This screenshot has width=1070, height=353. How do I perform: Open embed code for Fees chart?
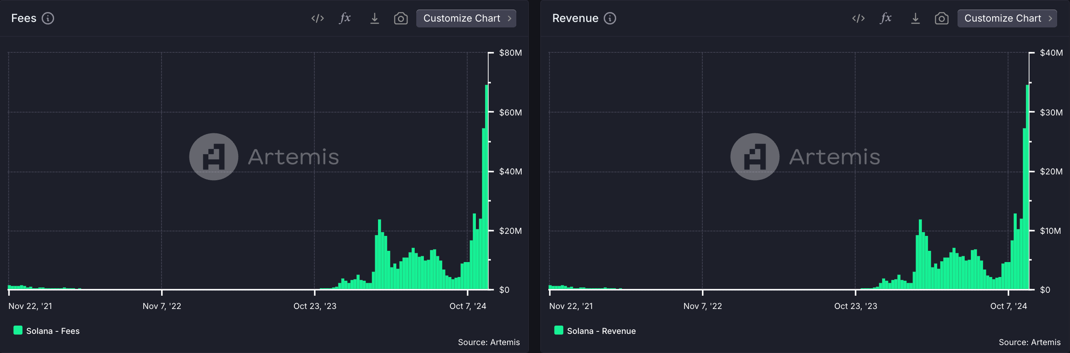tap(317, 18)
